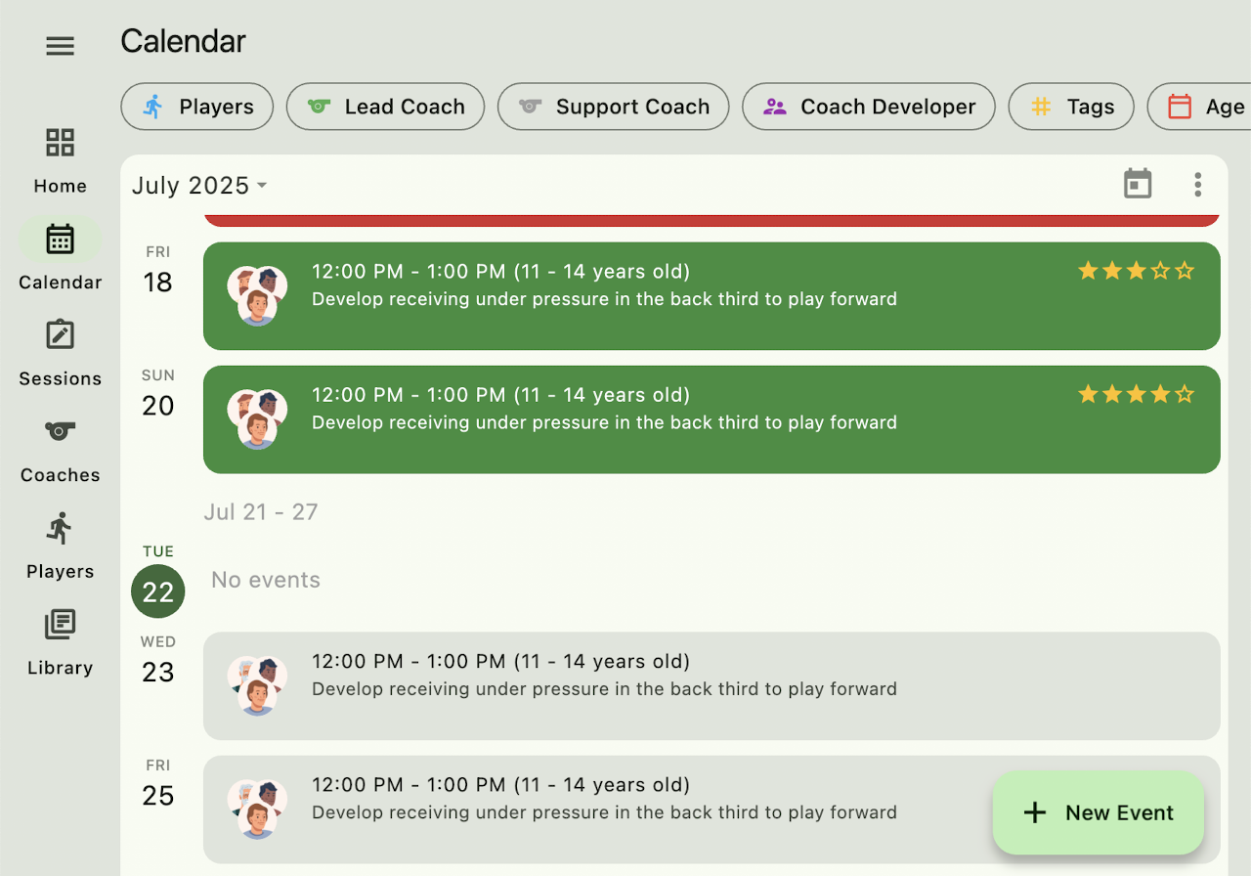Toggle the Support Coach filter chip

point(613,107)
